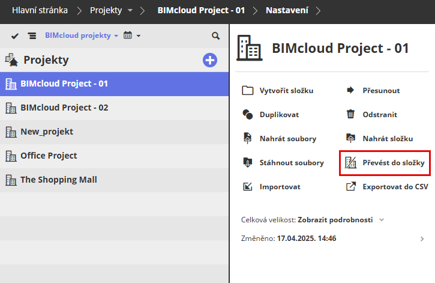435x283 pixels.
Task: Click Stáhnout soubory action
Action: 292,163
